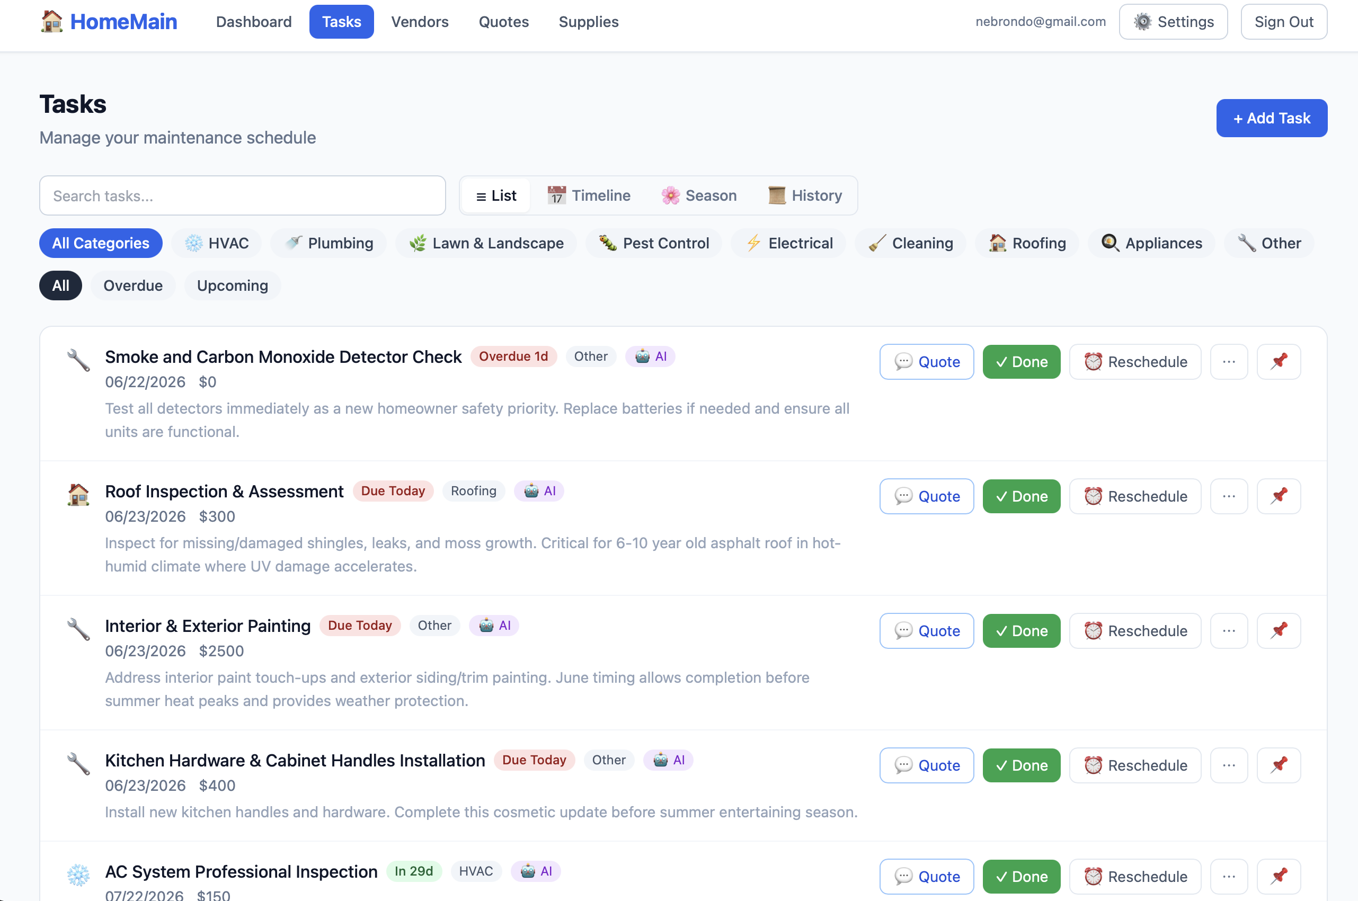Switch to the History view tab
This screenshot has height=901, width=1358.
(x=804, y=195)
